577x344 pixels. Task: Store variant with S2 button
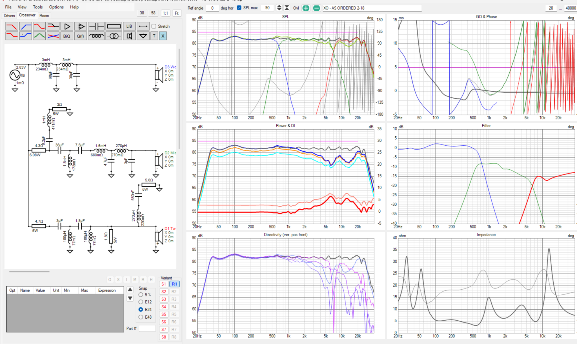coord(164,292)
